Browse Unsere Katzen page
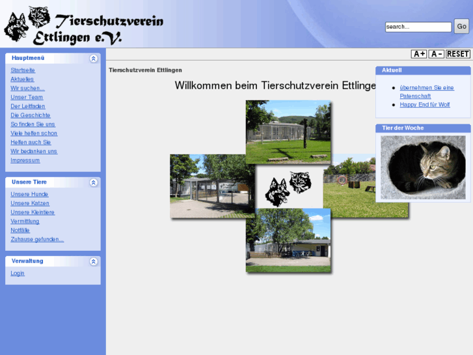Screen dimensions: 473x355 coord(30,203)
